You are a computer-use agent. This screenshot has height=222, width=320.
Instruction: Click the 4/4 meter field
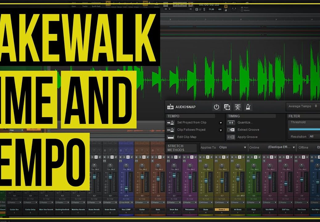coord(220,9)
